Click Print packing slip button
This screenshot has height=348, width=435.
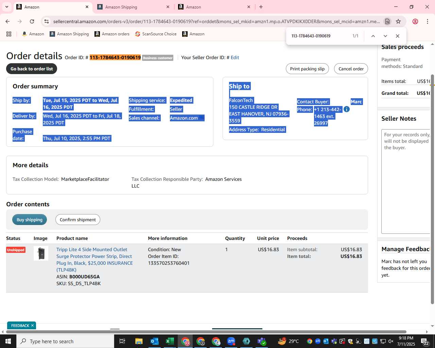[x=307, y=69]
